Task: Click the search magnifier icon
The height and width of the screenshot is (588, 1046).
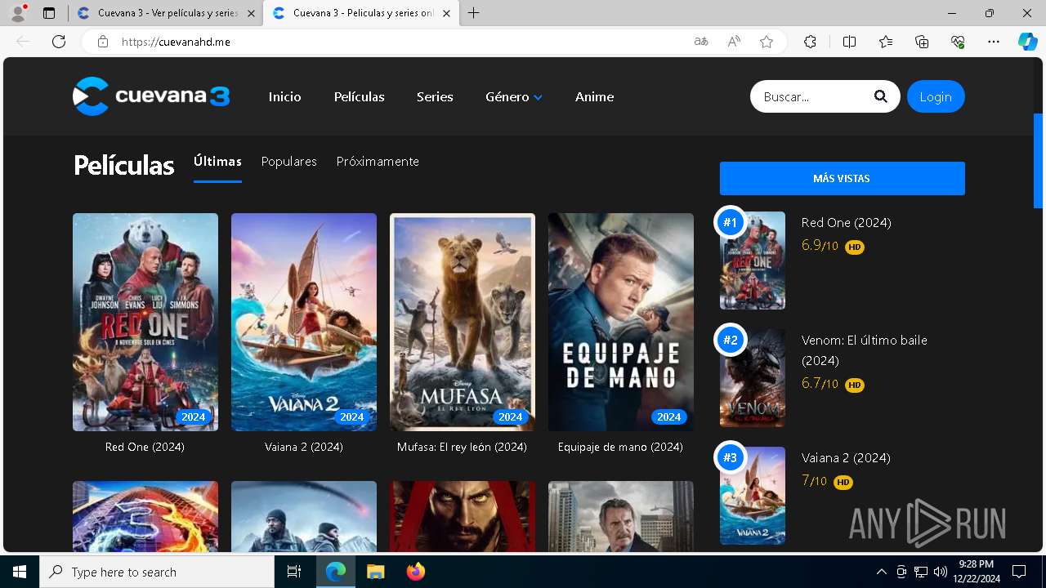Action: coord(880,96)
